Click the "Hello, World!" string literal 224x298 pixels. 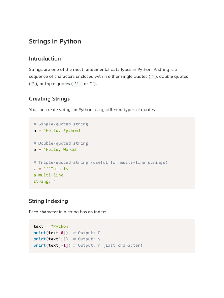pyautogui.click(x=62, y=150)
